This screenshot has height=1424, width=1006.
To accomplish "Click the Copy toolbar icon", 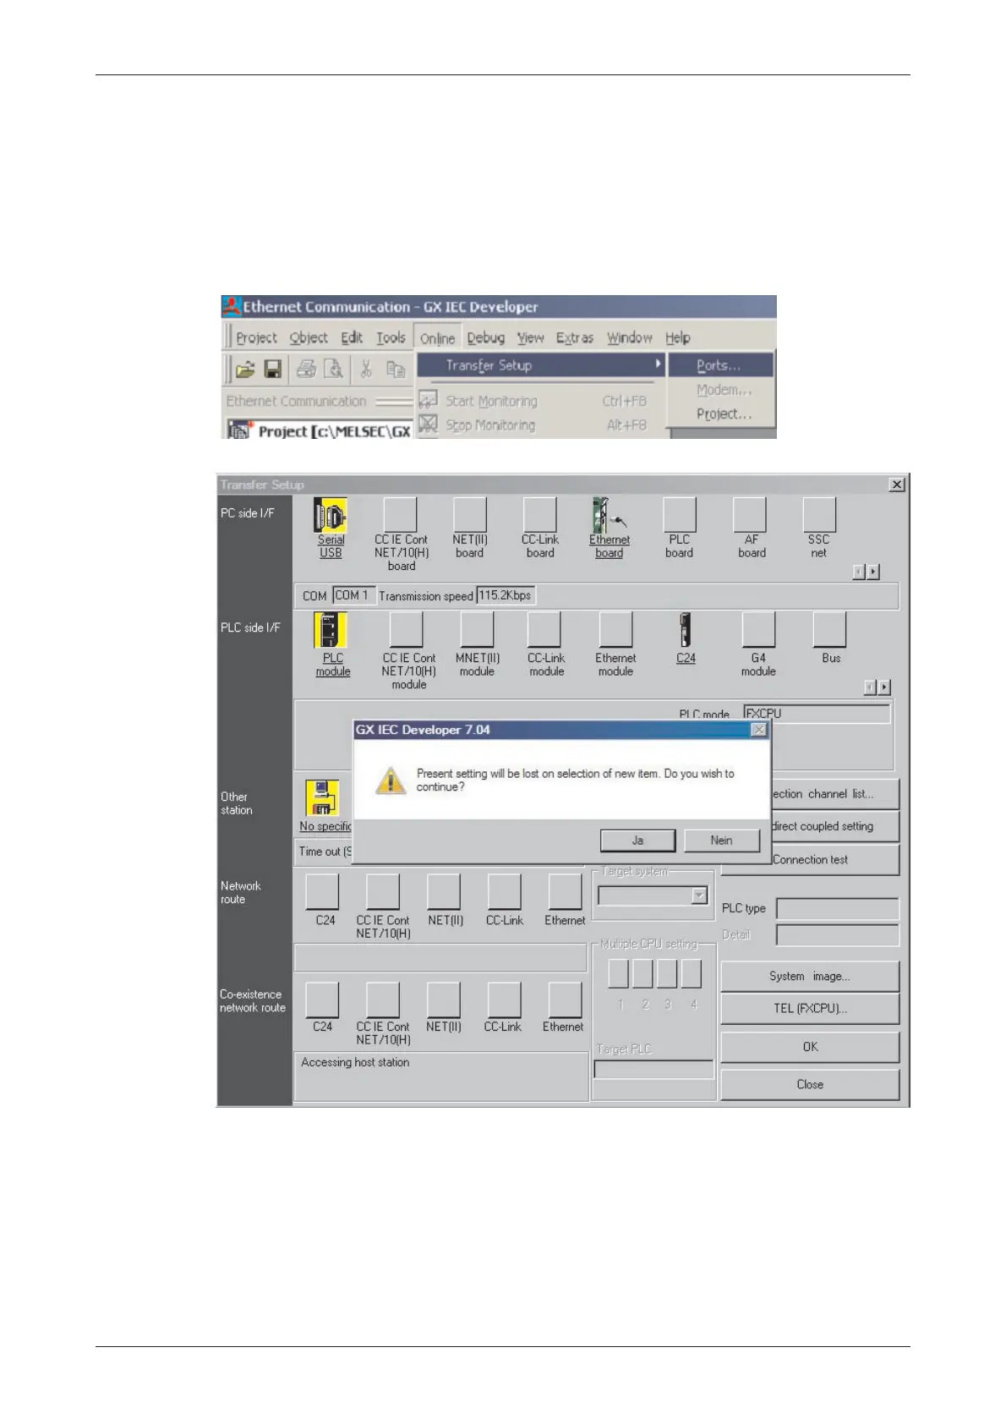I will 395,369.
